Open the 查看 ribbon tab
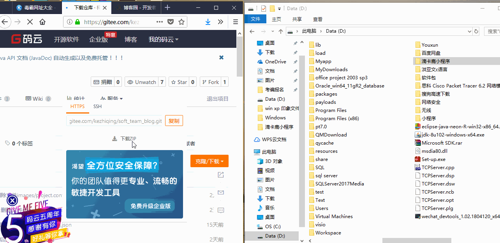Image resolution: width=500 pixels, height=243 pixels. (x=318, y=19)
